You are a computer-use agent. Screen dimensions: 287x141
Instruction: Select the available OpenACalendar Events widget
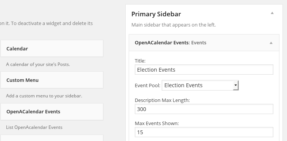click(52, 112)
